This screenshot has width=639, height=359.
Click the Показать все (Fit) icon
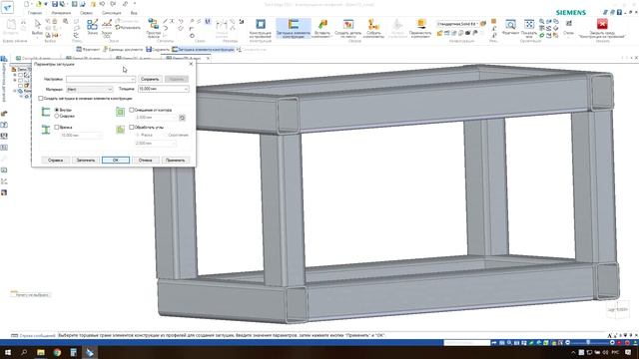point(529,28)
